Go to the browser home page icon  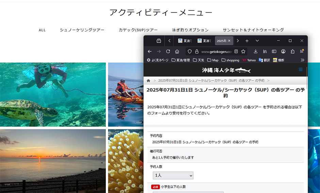(x=177, y=51)
